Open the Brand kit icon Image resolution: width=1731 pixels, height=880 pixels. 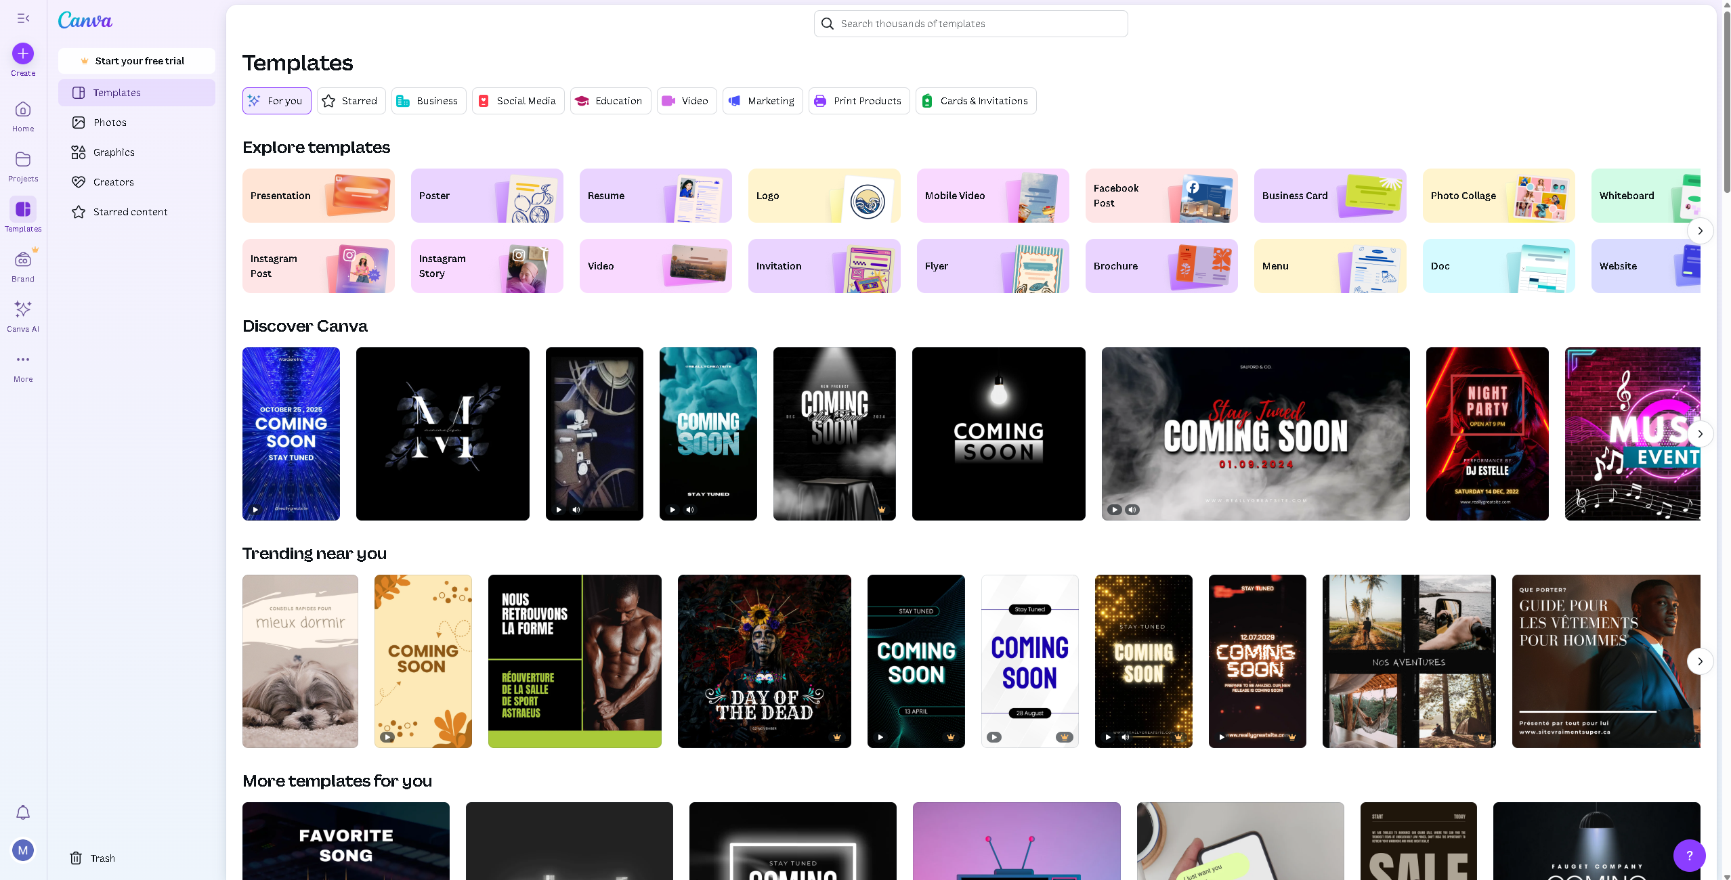[23, 260]
